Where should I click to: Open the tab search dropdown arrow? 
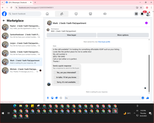click(2, 2)
